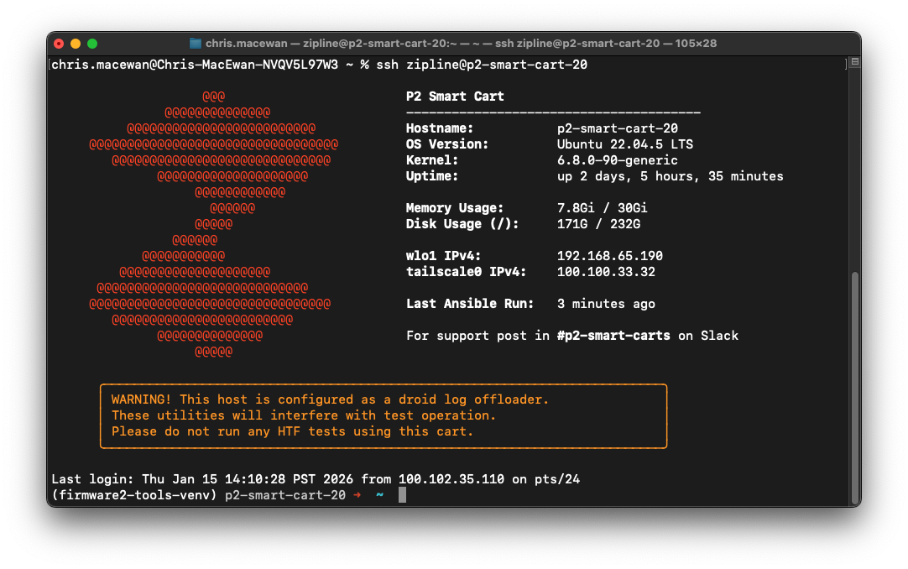This screenshot has height=569, width=908.
Task: Click the "WARNING! This host is configured" line
Action: coord(330,399)
